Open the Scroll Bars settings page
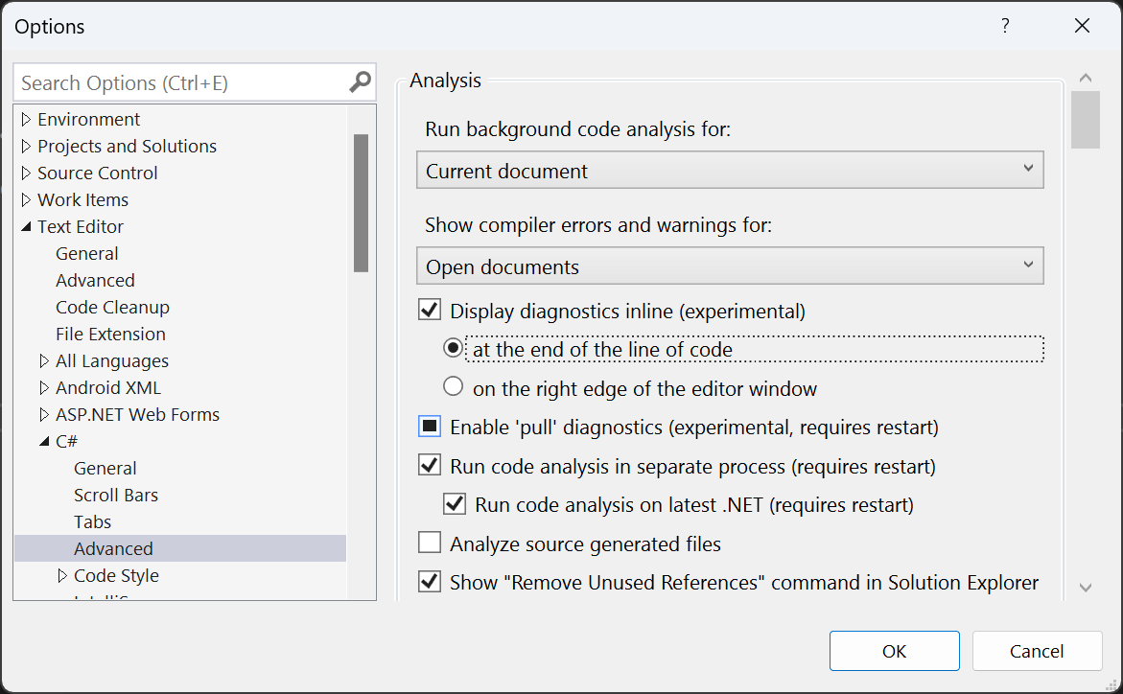This screenshot has width=1123, height=694. [116, 495]
